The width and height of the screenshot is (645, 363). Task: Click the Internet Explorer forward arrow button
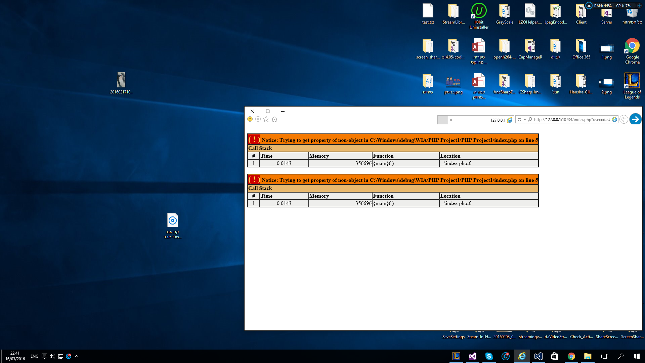click(x=635, y=119)
